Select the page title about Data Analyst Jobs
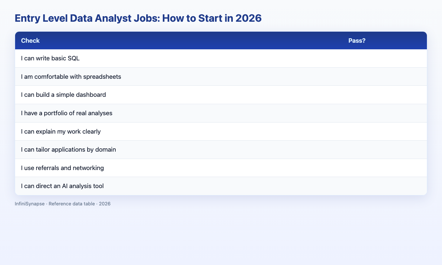442x265 pixels. tap(138, 19)
